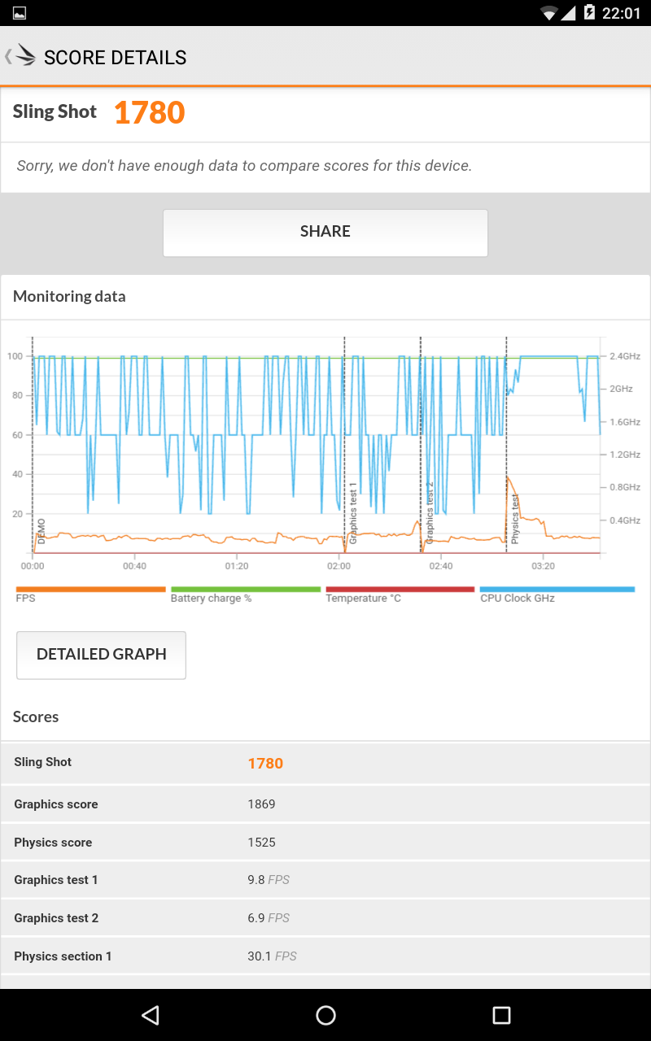651x1041 pixels.
Task: Tap the orange 1780 value in Scores list
Action: 265,764
